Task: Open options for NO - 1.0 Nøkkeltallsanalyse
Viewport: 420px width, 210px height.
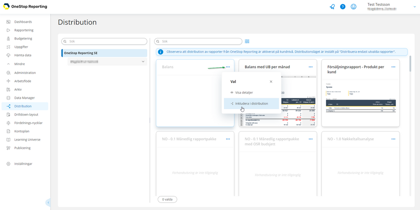Action: pos(394,139)
